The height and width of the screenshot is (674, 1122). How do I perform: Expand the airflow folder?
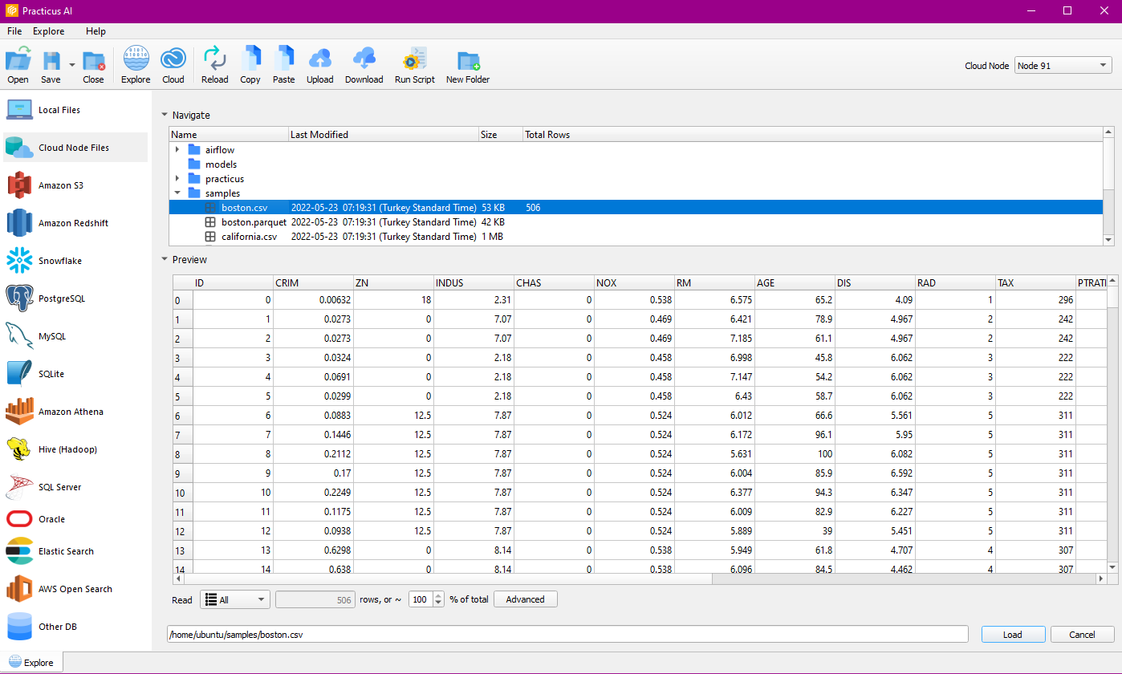pos(177,149)
